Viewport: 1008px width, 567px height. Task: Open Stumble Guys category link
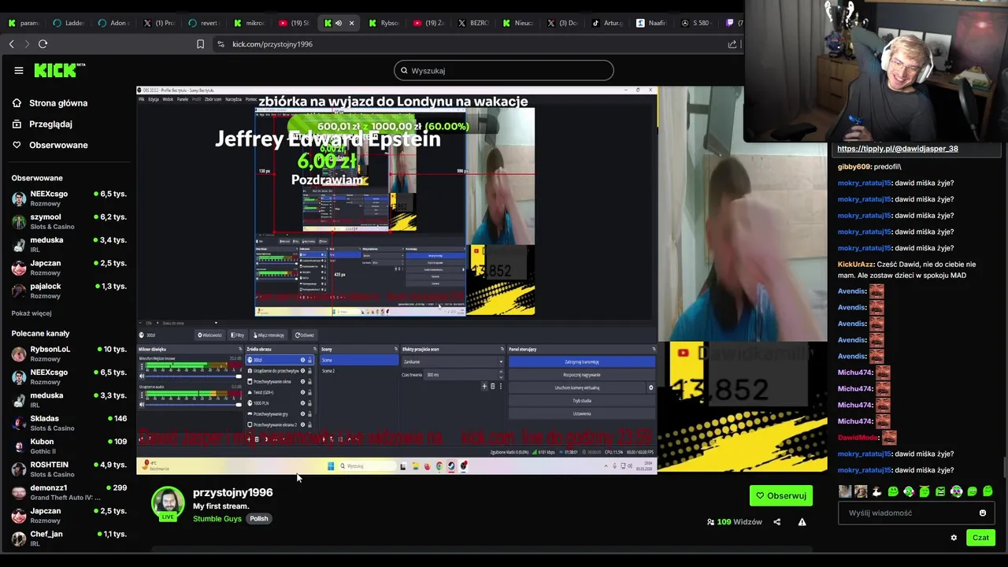tap(217, 519)
